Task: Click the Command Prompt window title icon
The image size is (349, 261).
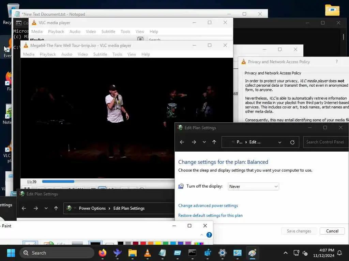Action: pyautogui.click(x=19, y=23)
